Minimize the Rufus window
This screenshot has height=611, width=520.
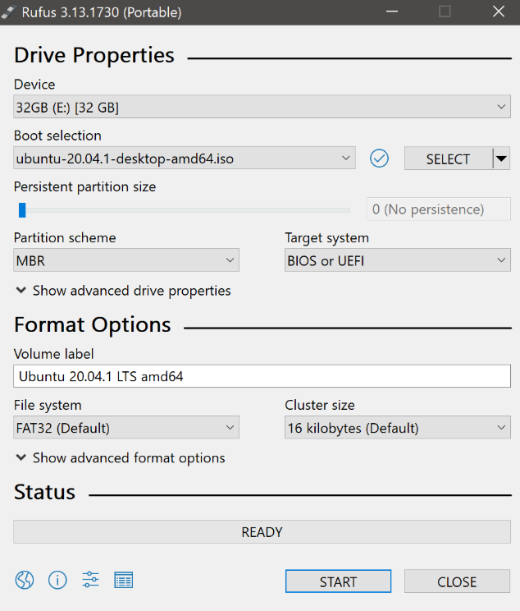point(392,11)
